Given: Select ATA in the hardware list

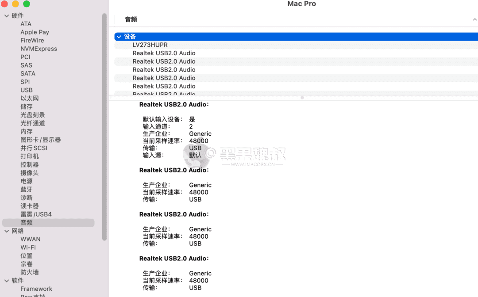Looking at the screenshot, I should pyautogui.click(x=26, y=24).
